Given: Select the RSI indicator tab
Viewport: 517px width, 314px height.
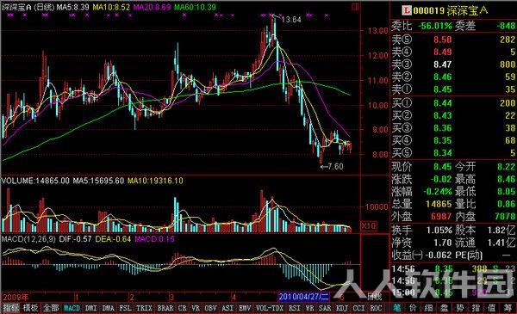Looking at the screenshot, I should 295,308.
